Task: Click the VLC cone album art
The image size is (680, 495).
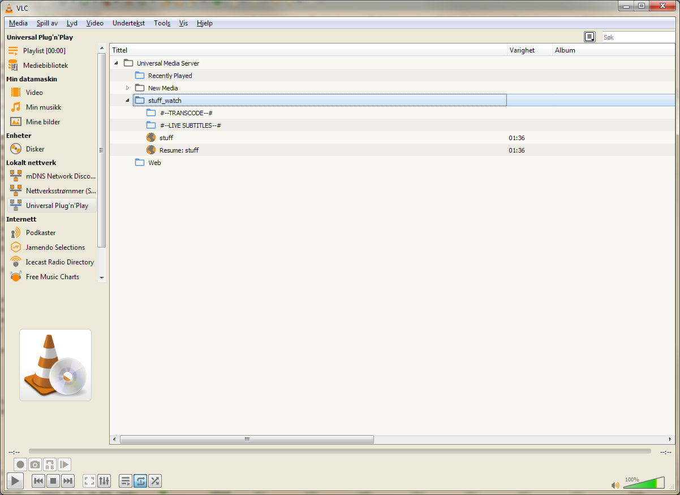Action: pyautogui.click(x=55, y=365)
